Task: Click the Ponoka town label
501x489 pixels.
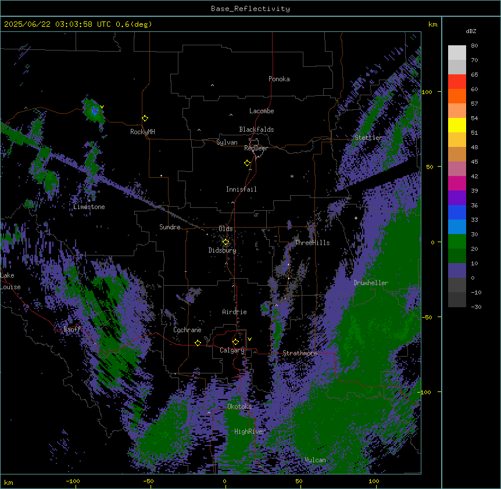Action: pyautogui.click(x=279, y=79)
